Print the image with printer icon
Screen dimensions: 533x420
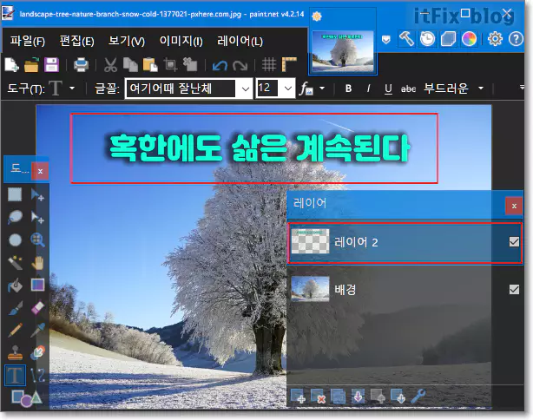click(x=81, y=64)
